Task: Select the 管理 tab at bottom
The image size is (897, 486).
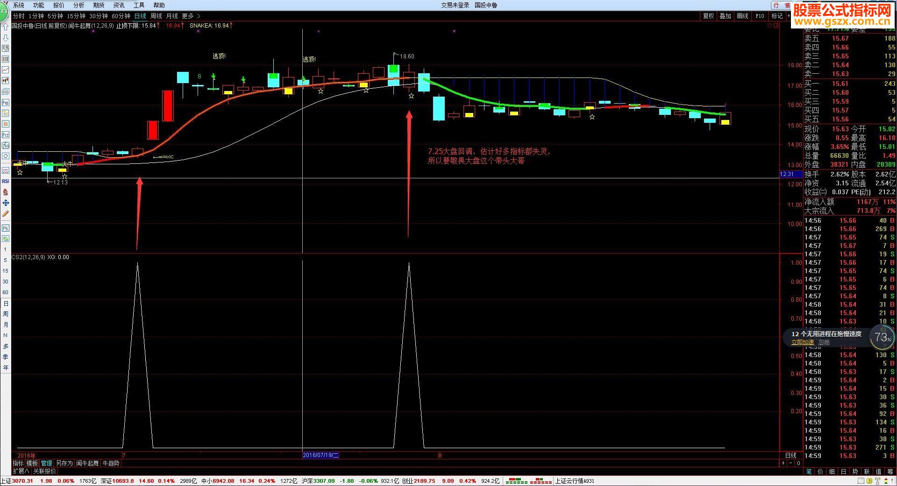Action: (47, 463)
